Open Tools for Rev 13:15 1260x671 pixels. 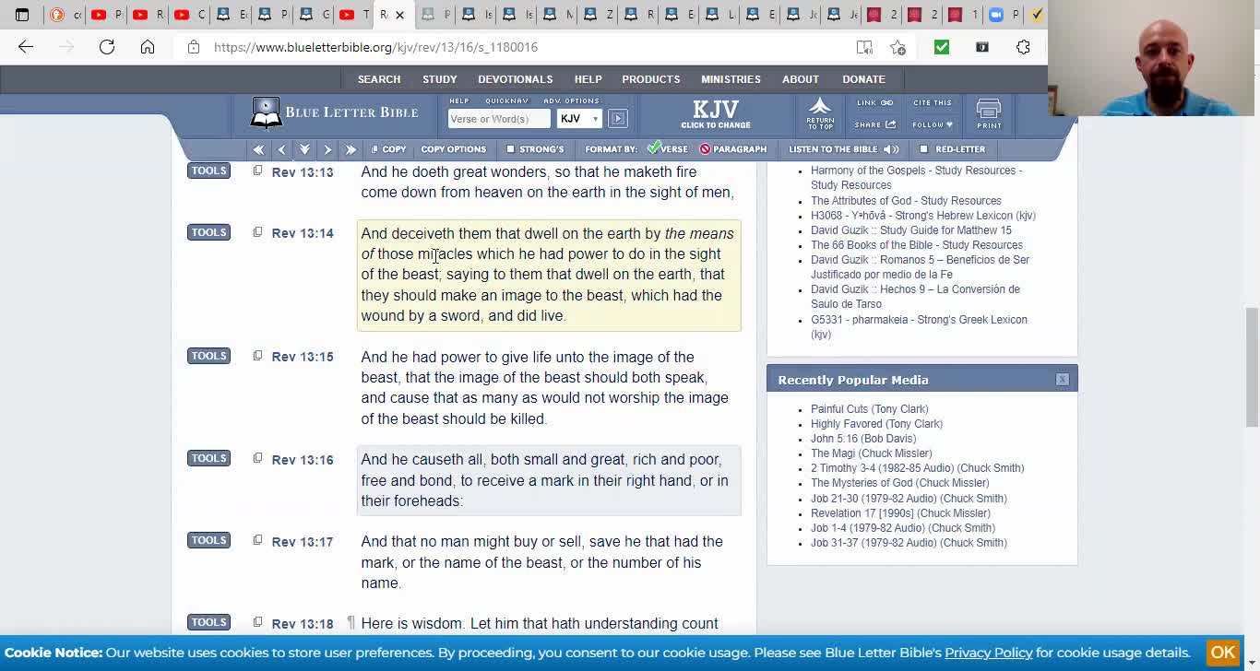tap(208, 356)
